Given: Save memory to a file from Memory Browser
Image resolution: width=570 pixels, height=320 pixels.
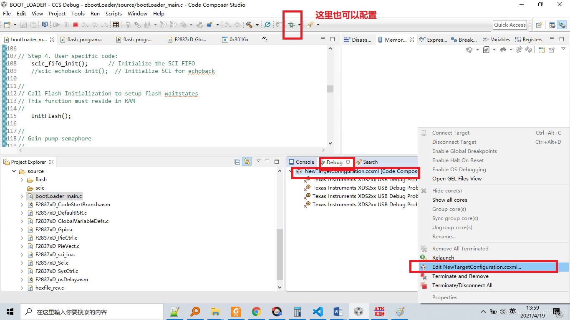Looking at the screenshot, I should coord(486,49).
